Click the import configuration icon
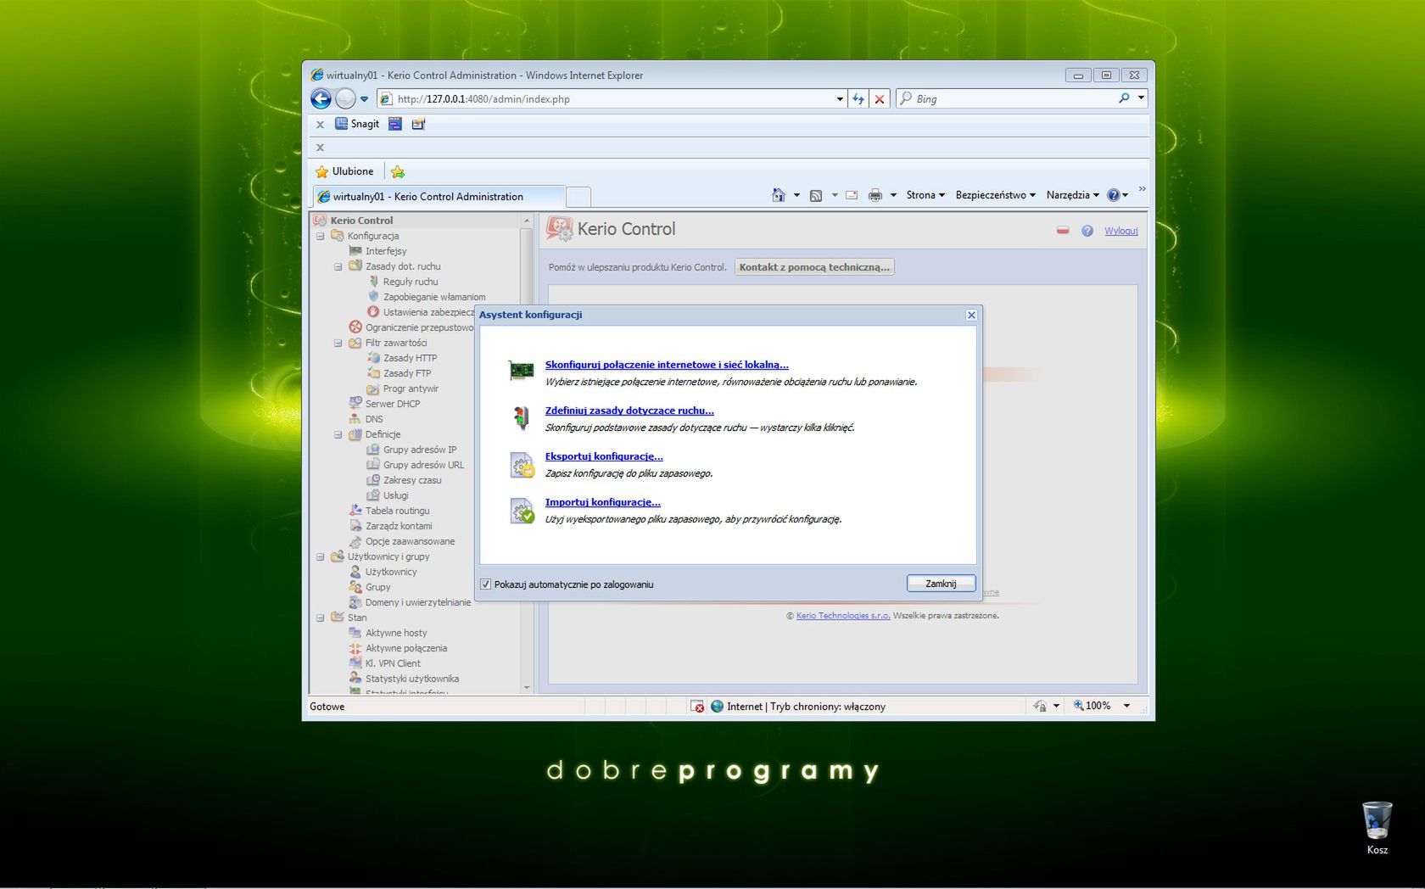 pos(522,510)
